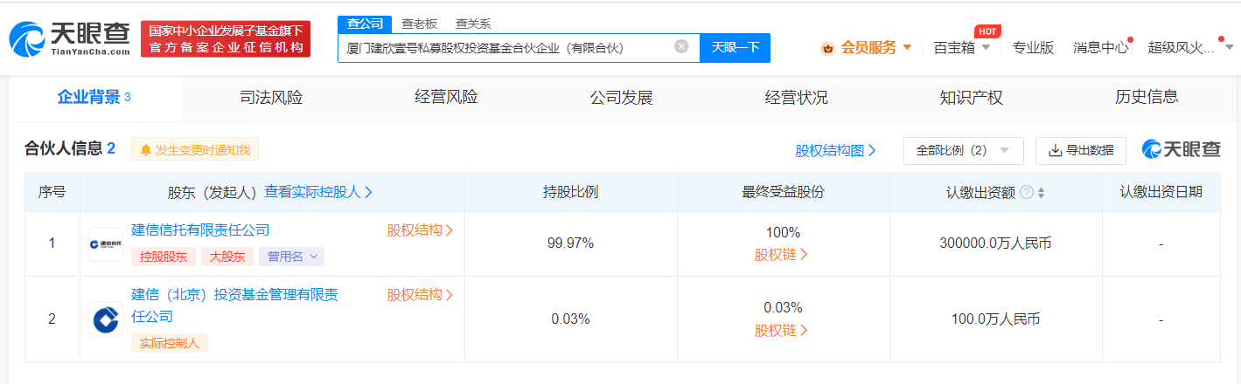Open 股权链 for the 0.03% beneficial share
Viewport: 1241px width, 384px height.
(782, 331)
